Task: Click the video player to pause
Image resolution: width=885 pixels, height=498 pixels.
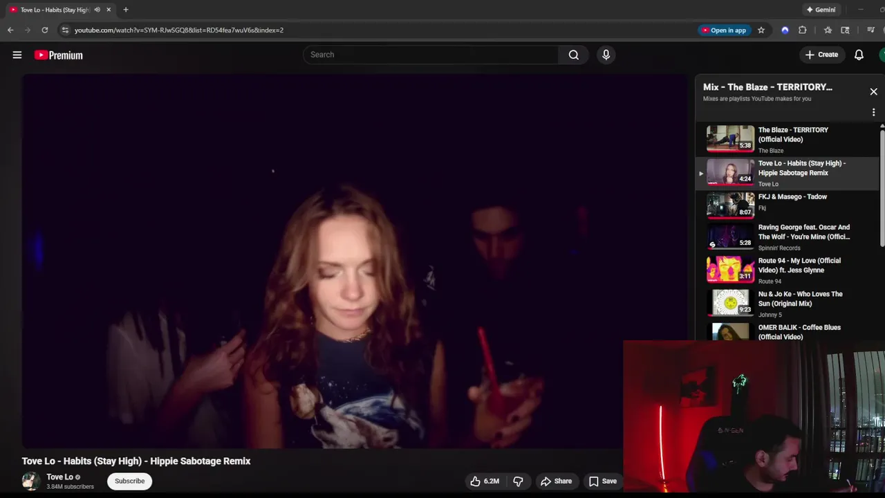Action: point(355,261)
